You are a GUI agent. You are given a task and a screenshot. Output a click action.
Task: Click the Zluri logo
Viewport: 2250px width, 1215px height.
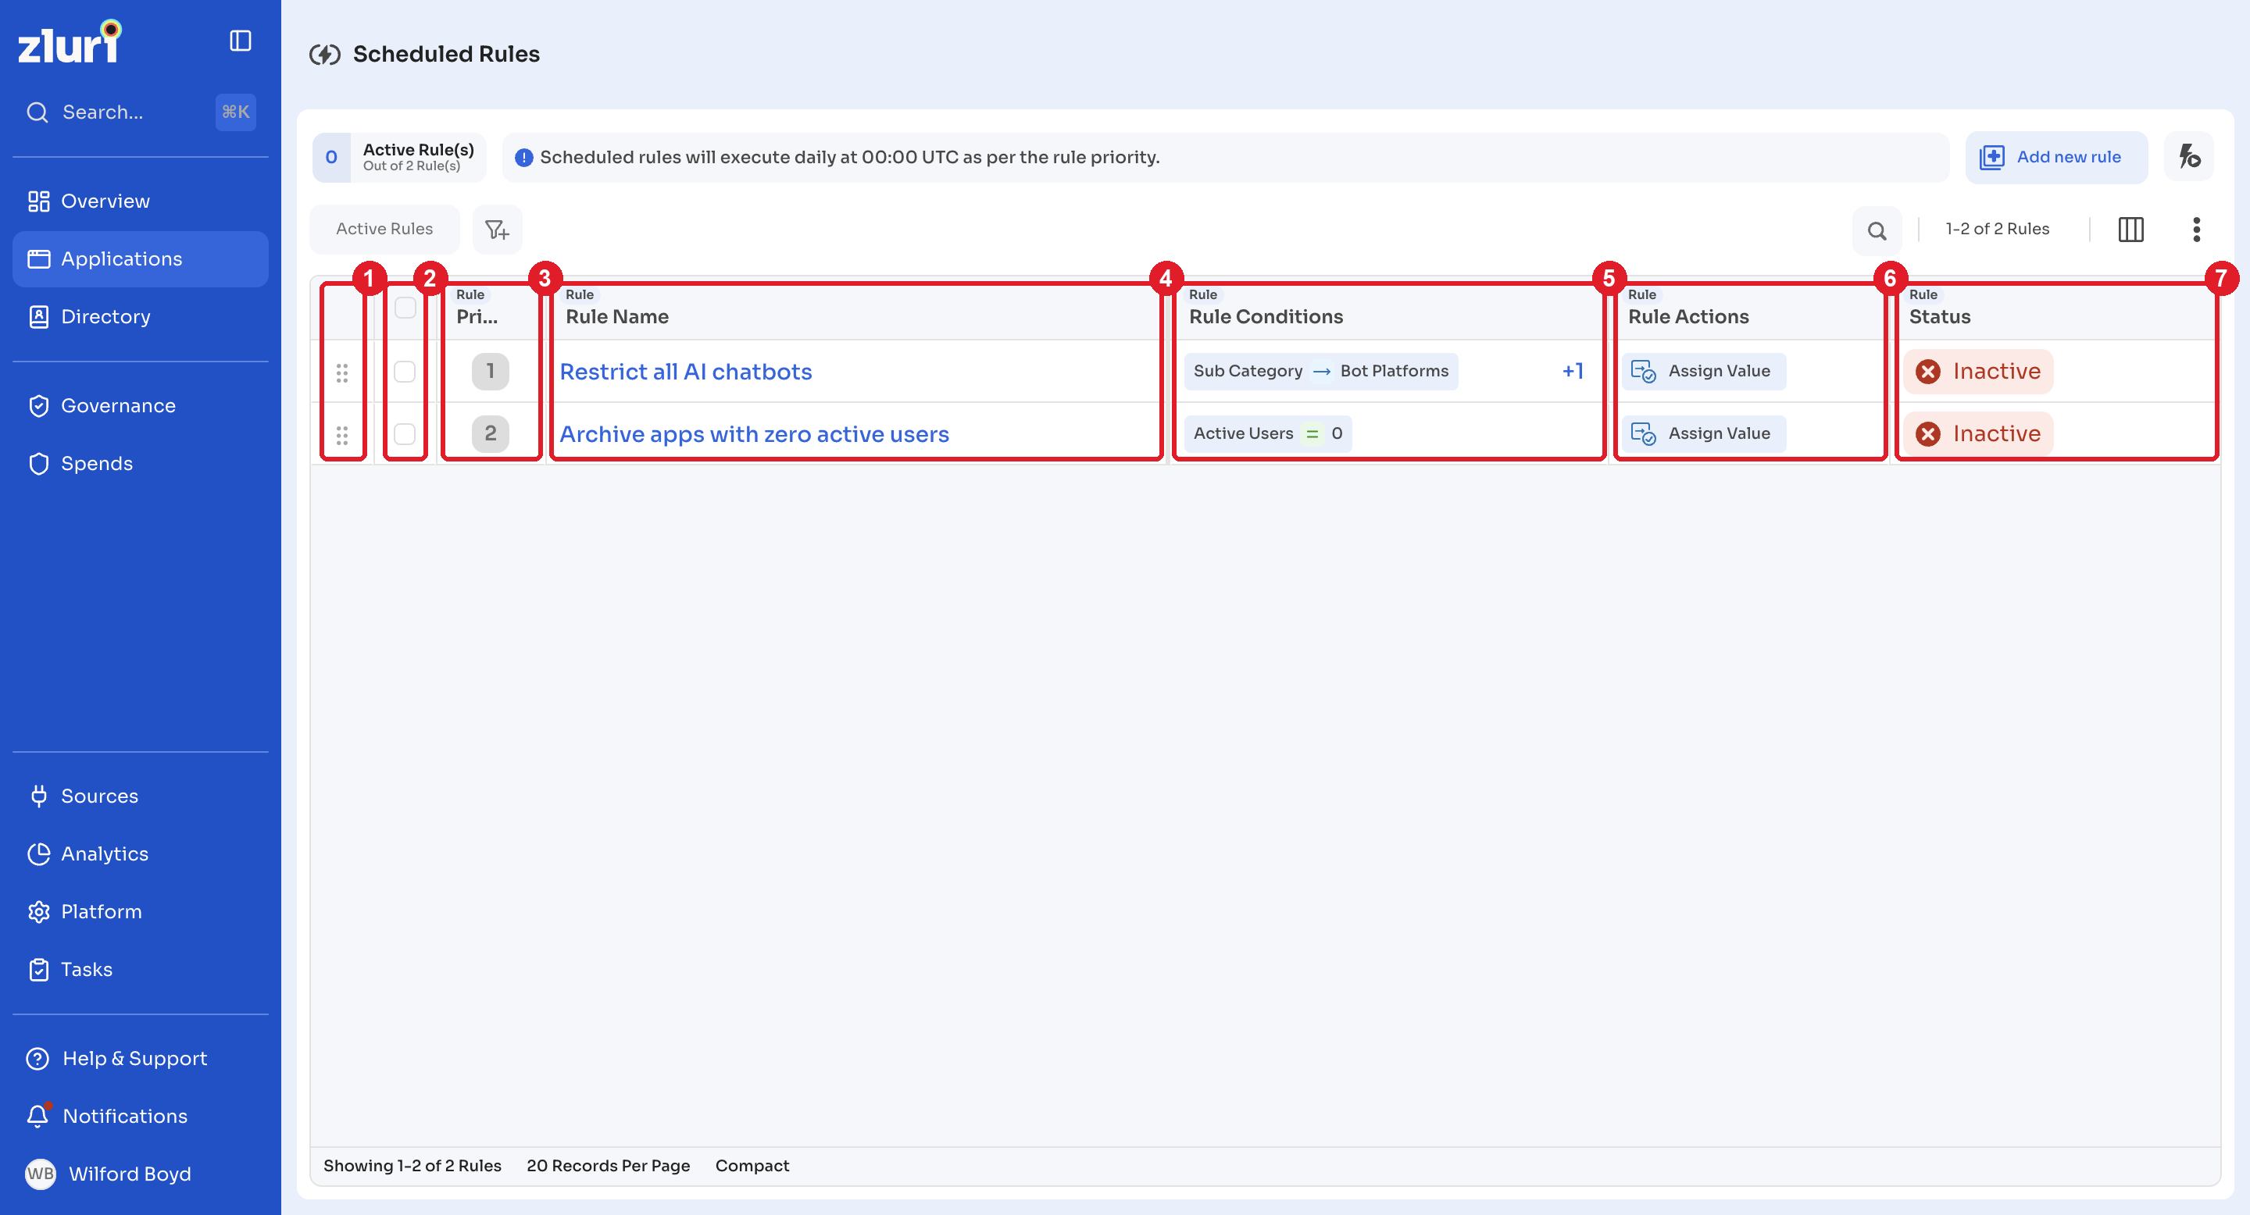pyautogui.click(x=70, y=42)
